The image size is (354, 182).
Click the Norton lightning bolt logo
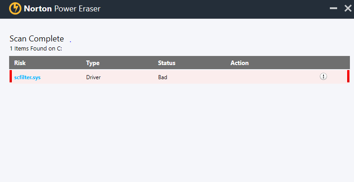(x=15, y=9)
